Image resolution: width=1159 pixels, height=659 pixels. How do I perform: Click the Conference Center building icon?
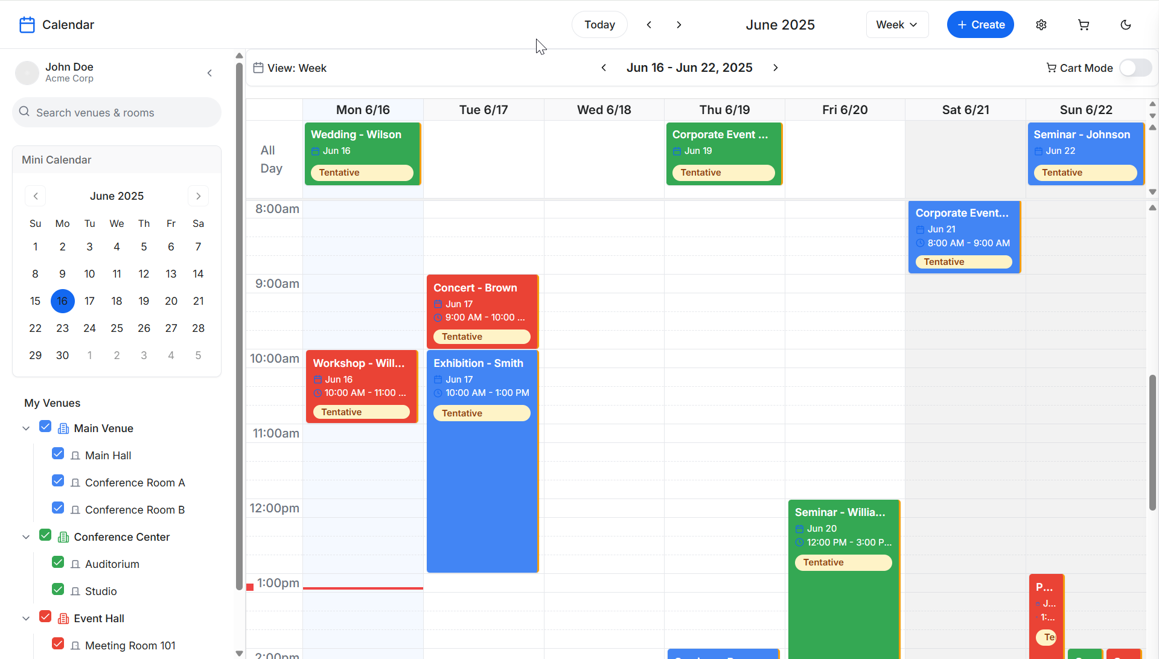[x=63, y=537]
